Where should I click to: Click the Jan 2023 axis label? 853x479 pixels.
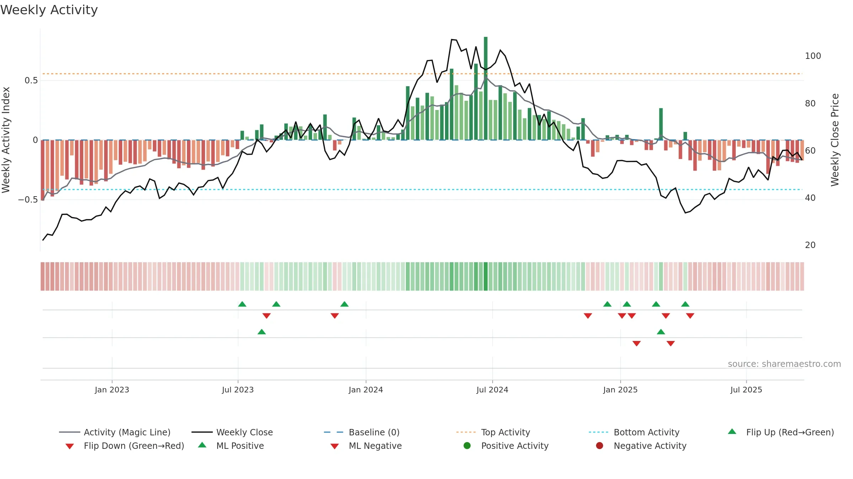(112, 390)
